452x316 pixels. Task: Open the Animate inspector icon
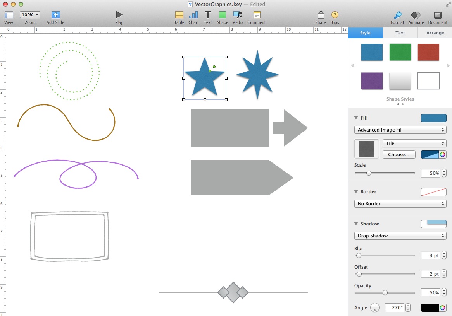[416, 15]
